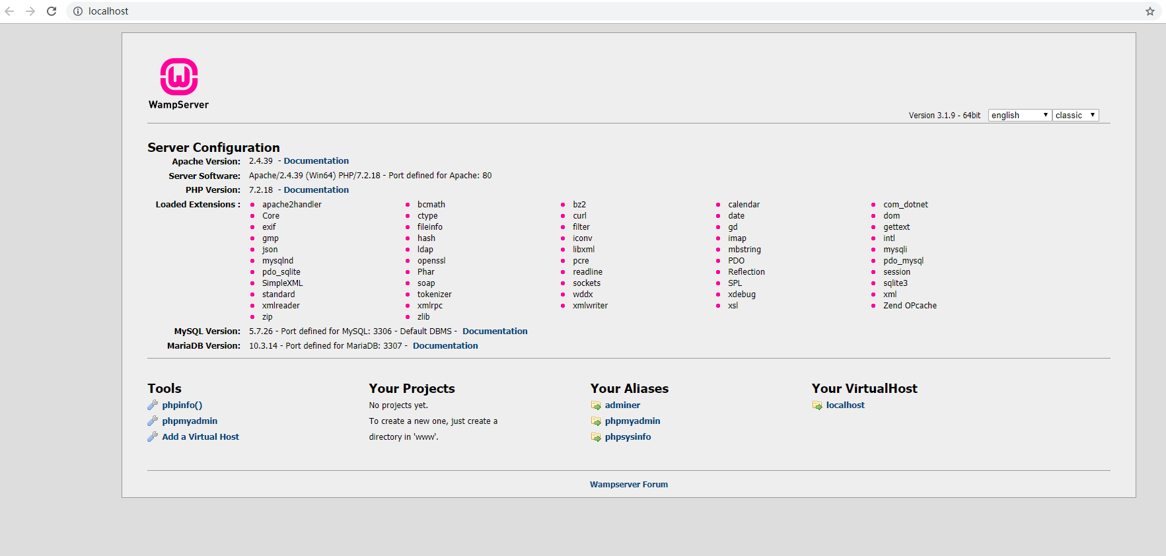Open phpmyadmin under Tools
The image size is (1166, 556).
[x=190, y=421]
